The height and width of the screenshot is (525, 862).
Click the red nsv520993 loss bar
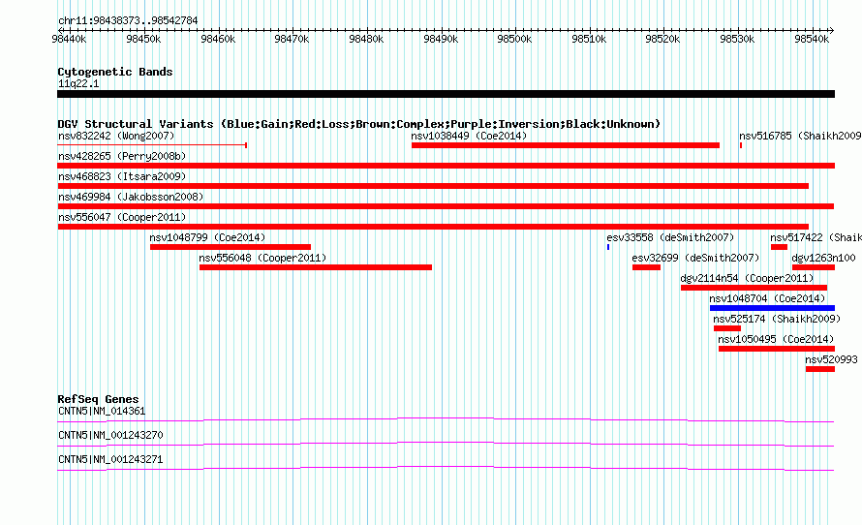[820, 369]
